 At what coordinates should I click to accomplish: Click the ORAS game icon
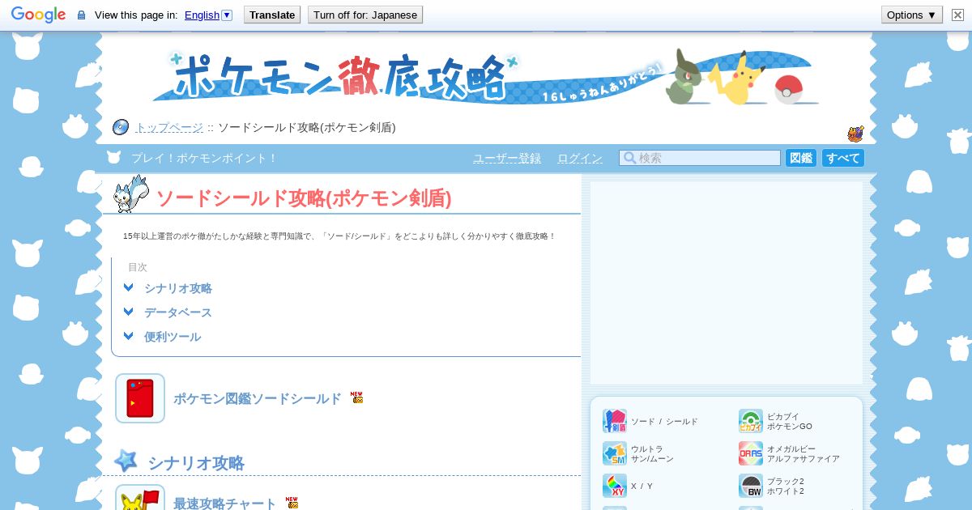tap(751, 453)
